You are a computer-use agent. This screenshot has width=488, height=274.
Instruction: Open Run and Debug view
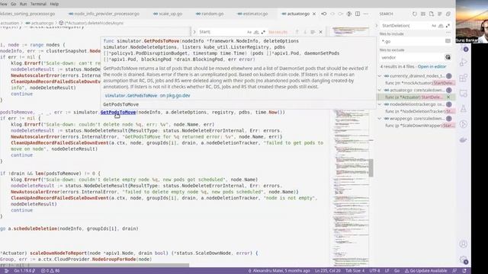pyautogui.click(x=464, y=62)
